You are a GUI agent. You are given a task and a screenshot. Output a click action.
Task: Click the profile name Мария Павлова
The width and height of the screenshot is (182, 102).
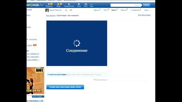coord(55,10)
